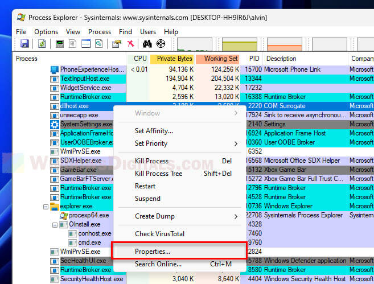Sort by Working Set column header

218,59
